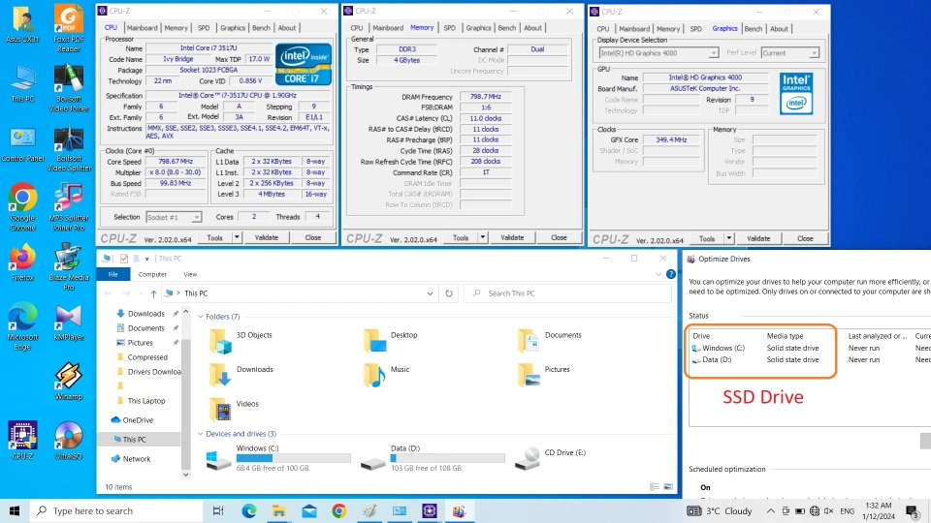Open Tools dropdown arrow in CPU window
The width and height of the screenshot is (931, 523).
click(x=237, y=237)
